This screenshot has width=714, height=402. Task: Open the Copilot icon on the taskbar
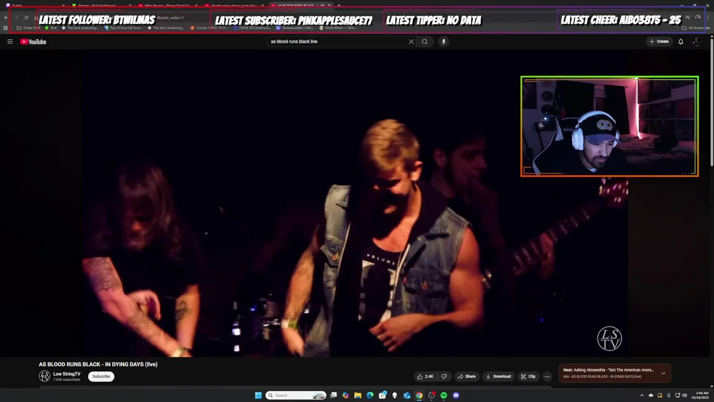pyautogui.click(x=345, y=395)
